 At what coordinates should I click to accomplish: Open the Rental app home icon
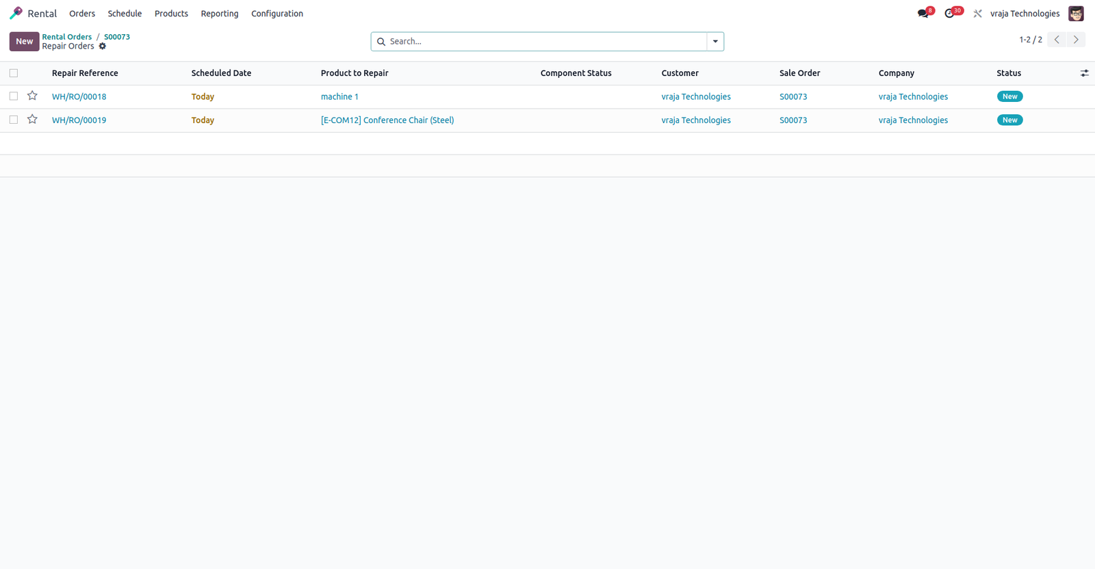pos(16,13)
